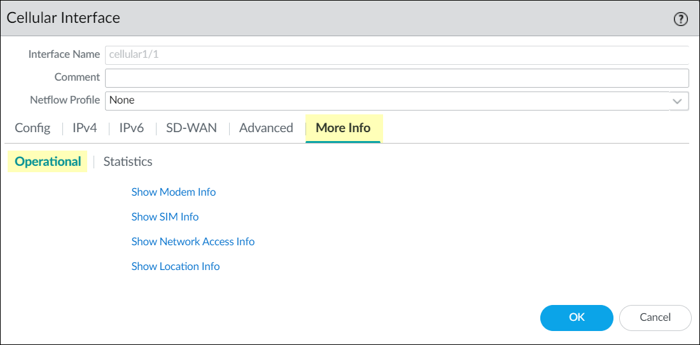The height and width of the screenshot is (345, 700).
Task: Switch to the Statistics sub-tab
Action: [x=128, y=161]
